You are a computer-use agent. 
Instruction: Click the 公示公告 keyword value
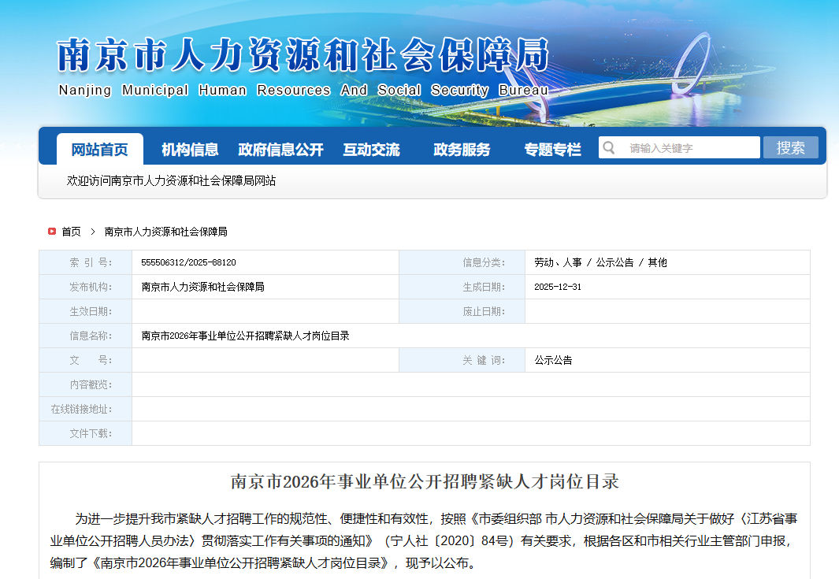[553, 360]
